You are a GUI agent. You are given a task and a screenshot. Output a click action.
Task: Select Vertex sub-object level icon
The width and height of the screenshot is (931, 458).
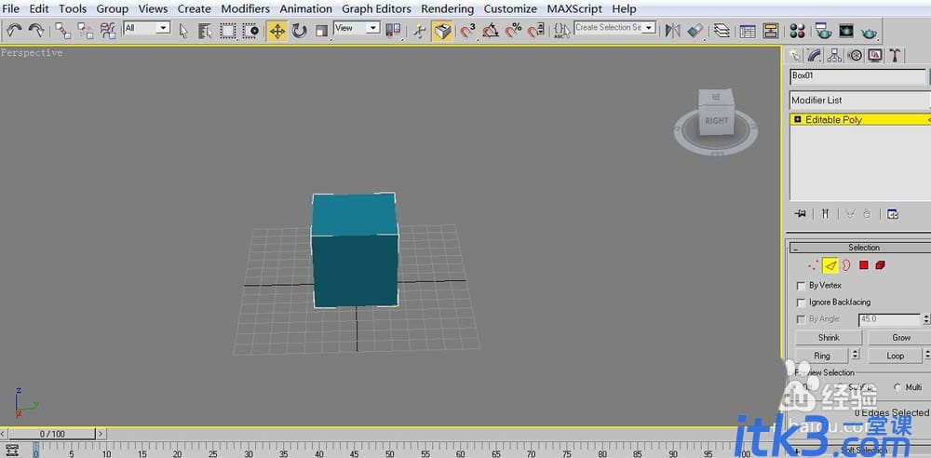[x=814, y=265]
